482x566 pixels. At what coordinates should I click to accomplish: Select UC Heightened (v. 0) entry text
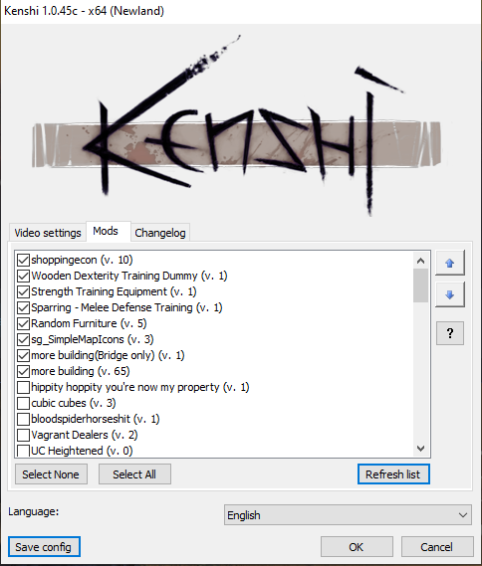tap(82, 451)
